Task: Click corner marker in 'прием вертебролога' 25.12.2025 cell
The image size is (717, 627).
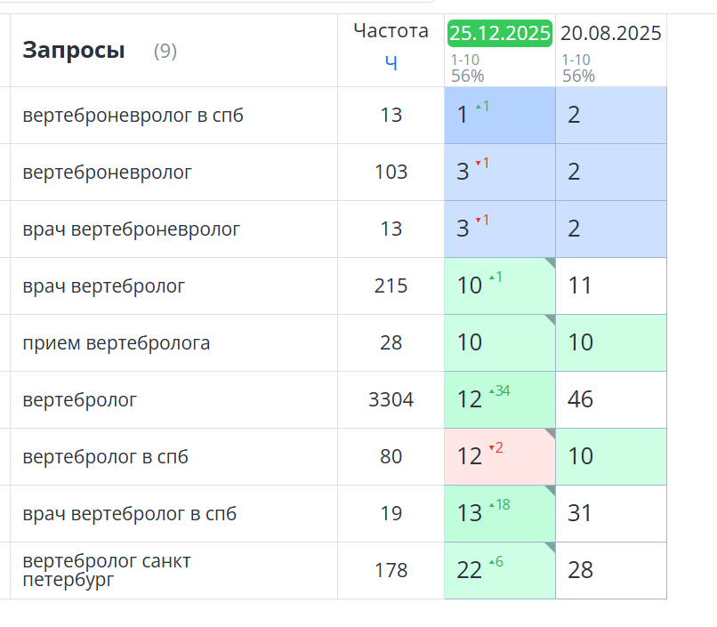Action: (x=551, y=319)
